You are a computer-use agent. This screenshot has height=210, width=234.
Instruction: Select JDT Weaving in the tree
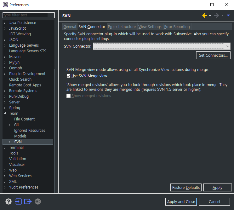coord(20,34)
